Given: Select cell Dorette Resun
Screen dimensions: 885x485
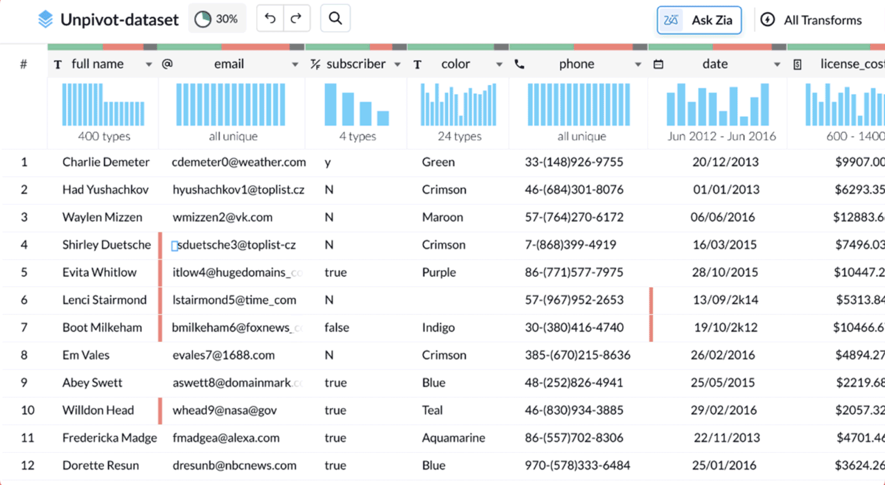Looking at the screenshot, I should tap(101, 466).
